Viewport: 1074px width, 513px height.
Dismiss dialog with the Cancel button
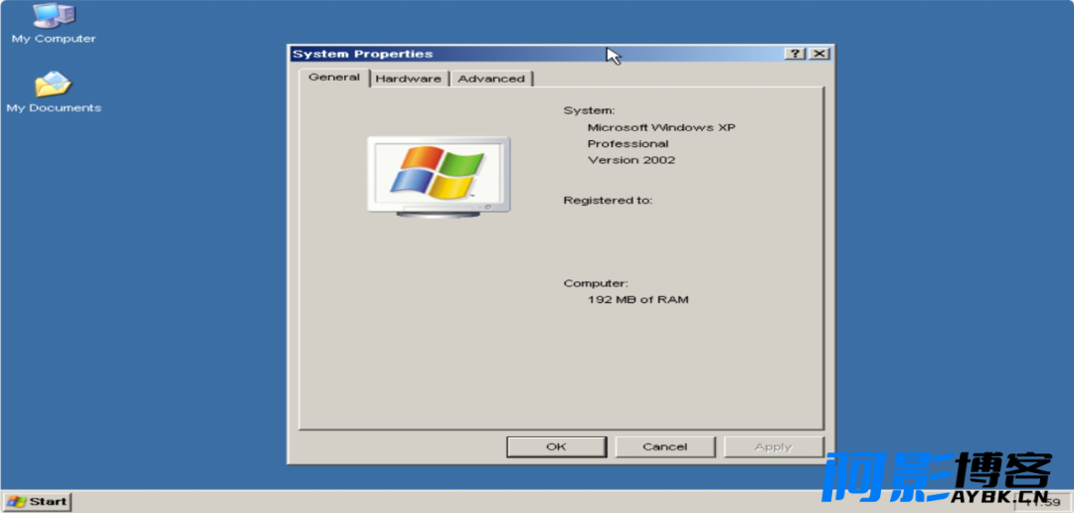tap(665, 447)
